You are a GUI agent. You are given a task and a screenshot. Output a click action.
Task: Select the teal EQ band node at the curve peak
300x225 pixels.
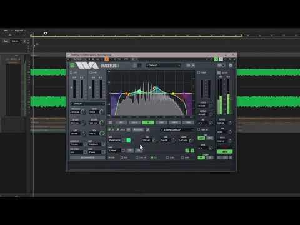(x=156, y=88)
